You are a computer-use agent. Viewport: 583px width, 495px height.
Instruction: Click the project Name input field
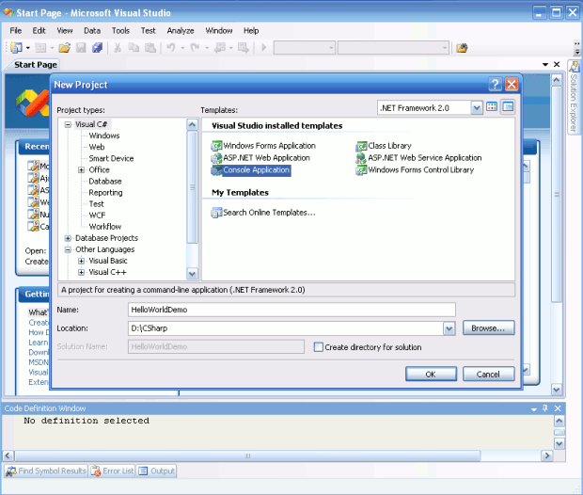coord(291,310)
